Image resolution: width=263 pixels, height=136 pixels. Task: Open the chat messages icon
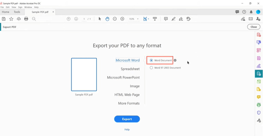point(237,12)
